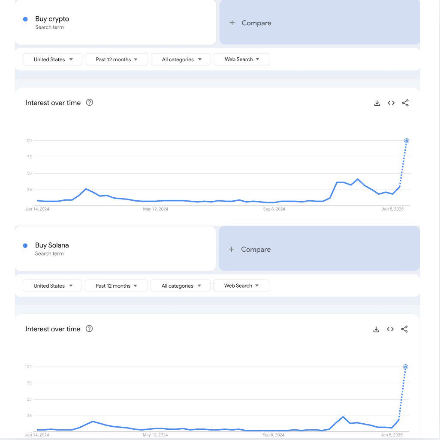Viewport: 440px width, 440px height.
Task: Open embed code for Buy Solana chart
Action: (x=390, y=329)
